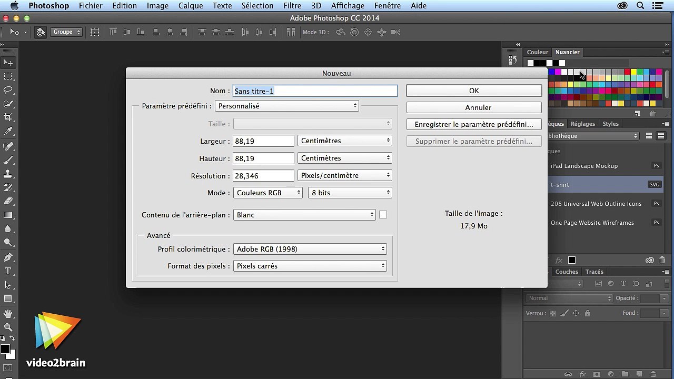Click the Spotlight search icon in menu bar
Screen dimensions: 674x379
(641, 6)
